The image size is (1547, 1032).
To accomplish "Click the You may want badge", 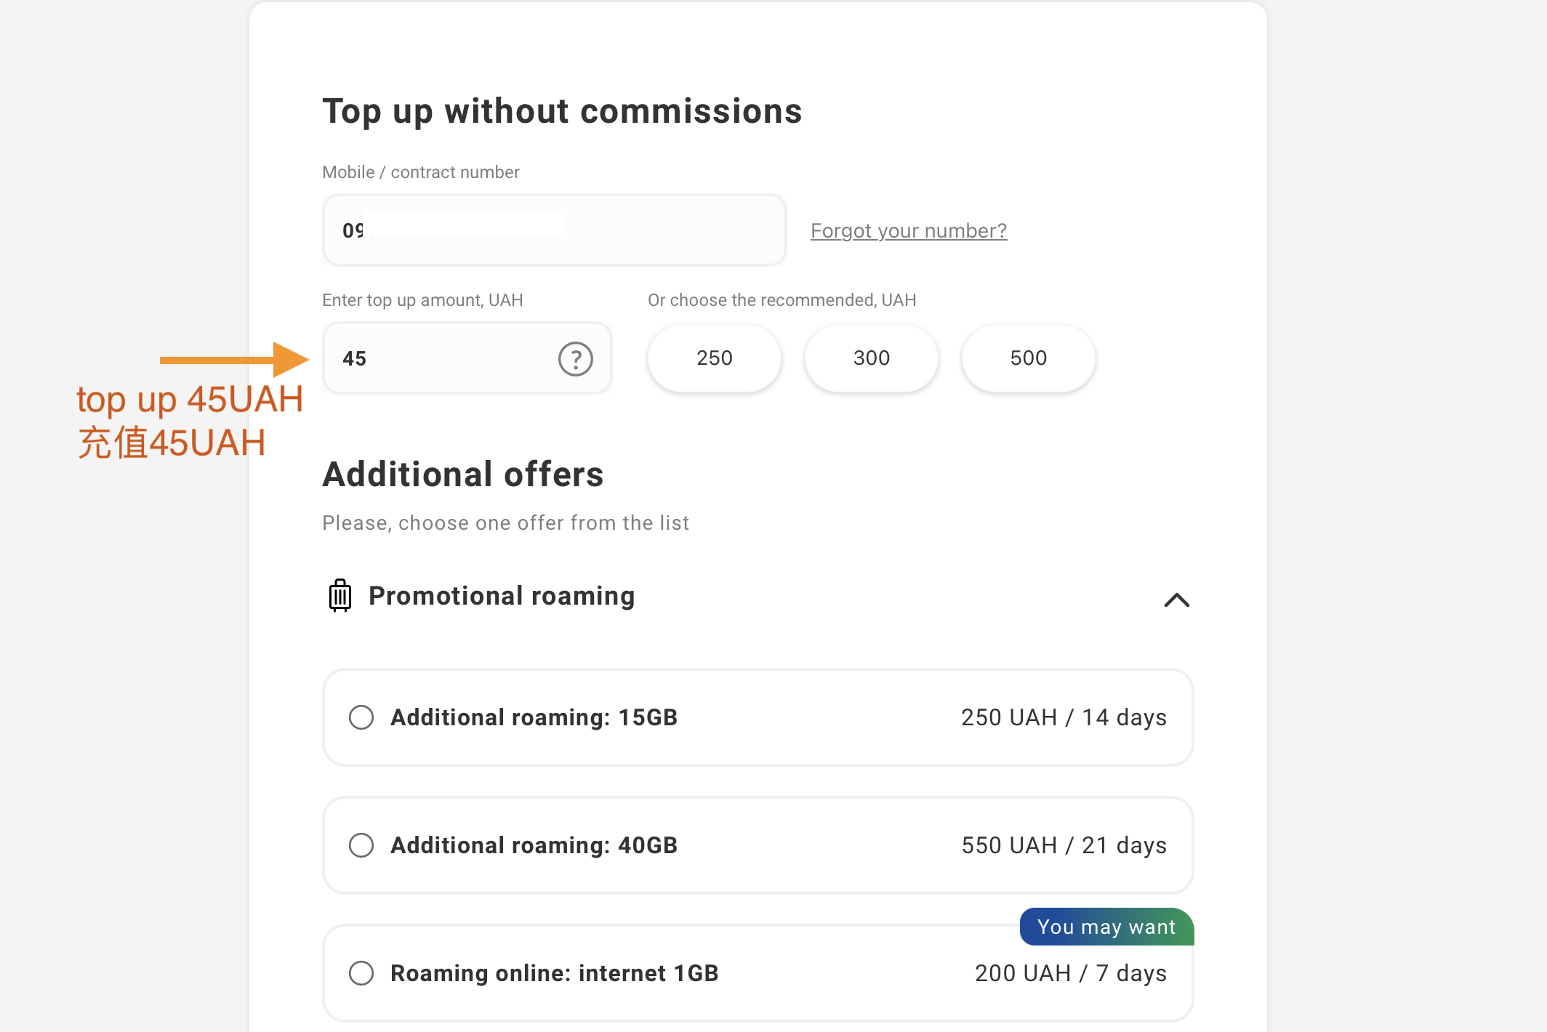I will (1106, 927).
